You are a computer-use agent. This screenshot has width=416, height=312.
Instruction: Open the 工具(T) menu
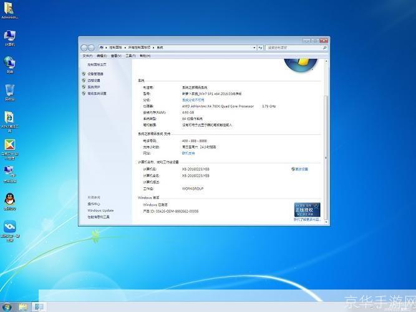click(130, 56)
